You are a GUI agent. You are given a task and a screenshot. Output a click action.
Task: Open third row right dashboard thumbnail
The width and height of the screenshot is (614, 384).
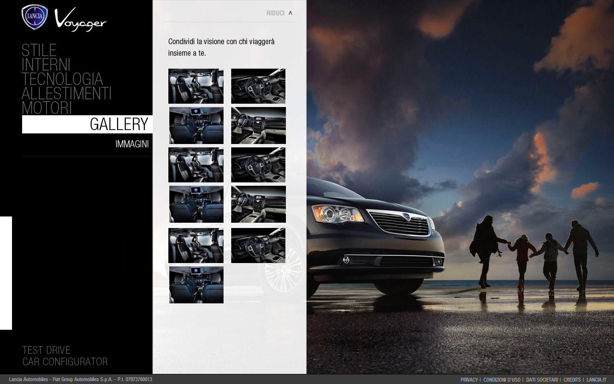[258, 165]
